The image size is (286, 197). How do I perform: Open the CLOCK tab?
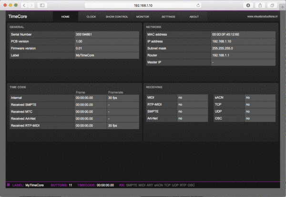pos(91,17)
